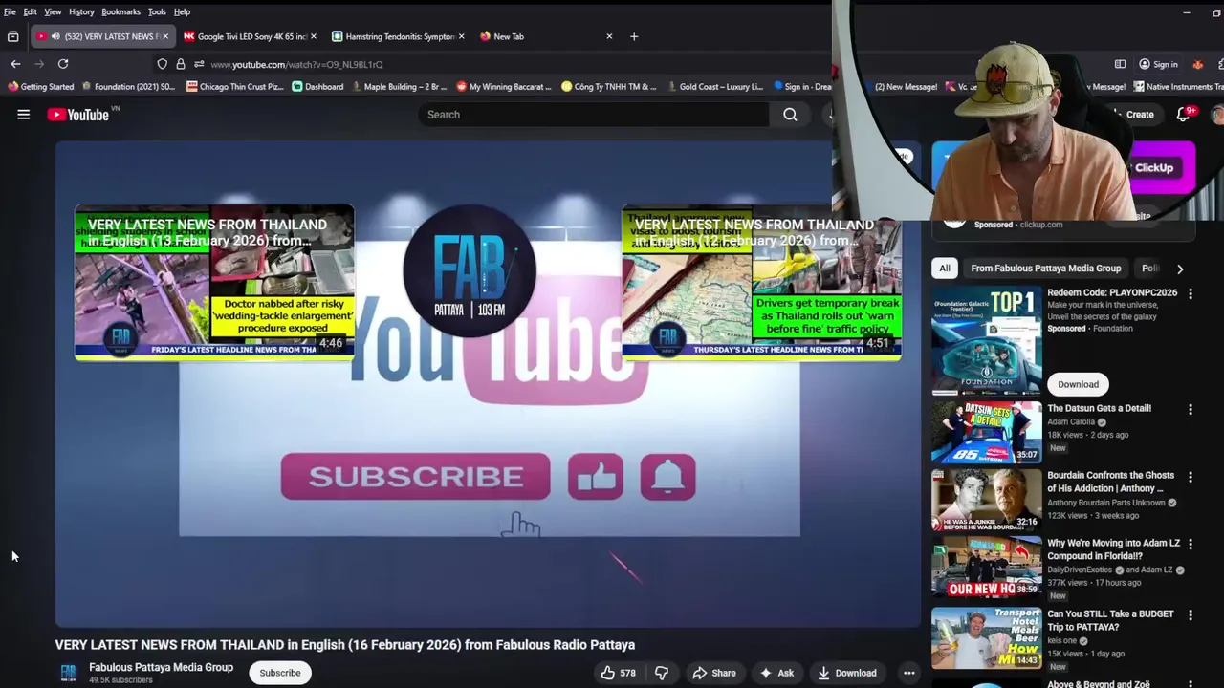Open options for Why We're Moving video
Screen dimensions: 1224x688
coord(1190,544)
